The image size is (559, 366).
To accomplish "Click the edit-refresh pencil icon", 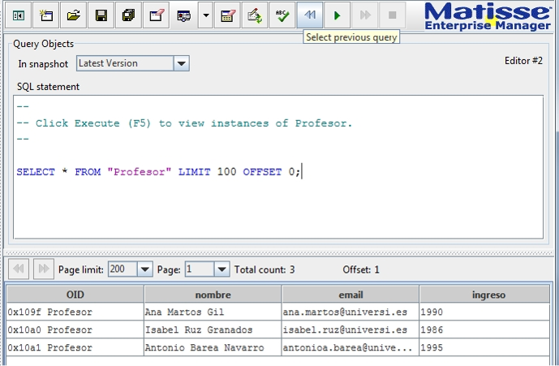I will (x=255, y=15).
